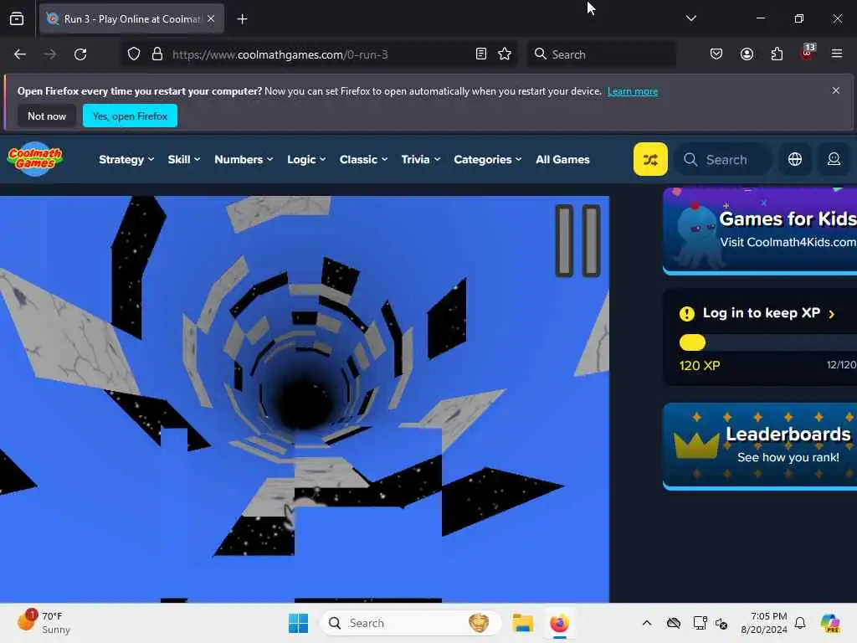Show hidden system tray icons

(x=647, y=623)
